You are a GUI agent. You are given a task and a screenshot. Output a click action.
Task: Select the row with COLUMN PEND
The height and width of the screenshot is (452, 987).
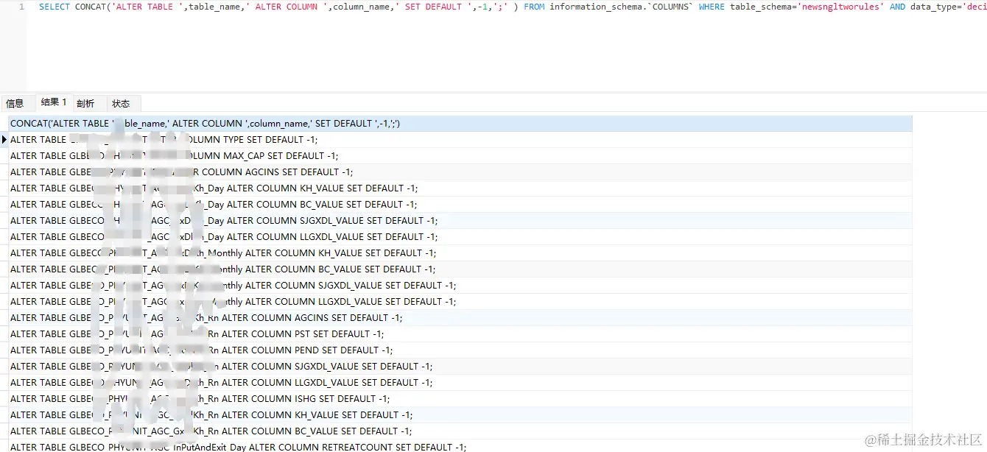point(460,350)
